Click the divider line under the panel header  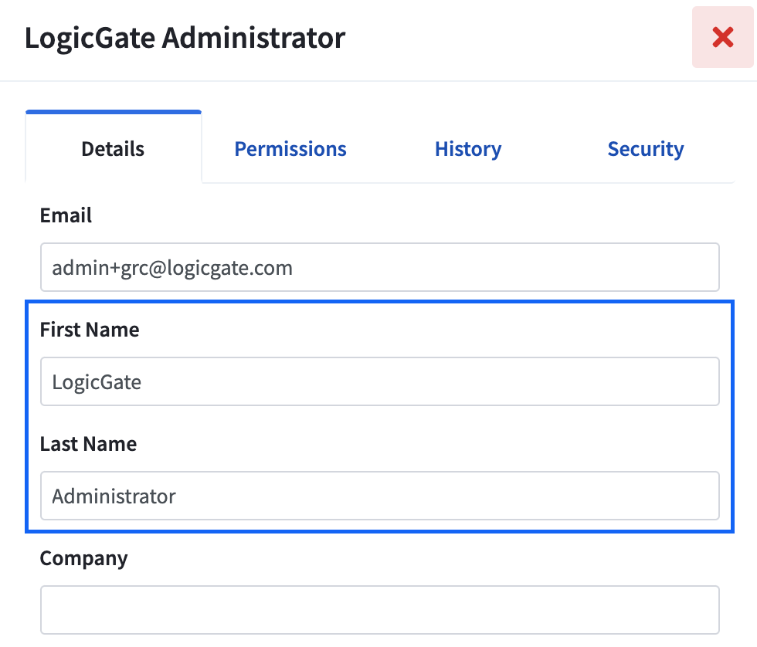(x=378, y=81)
